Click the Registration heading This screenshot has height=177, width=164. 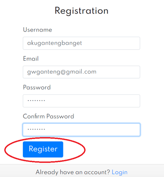[81, 11]
